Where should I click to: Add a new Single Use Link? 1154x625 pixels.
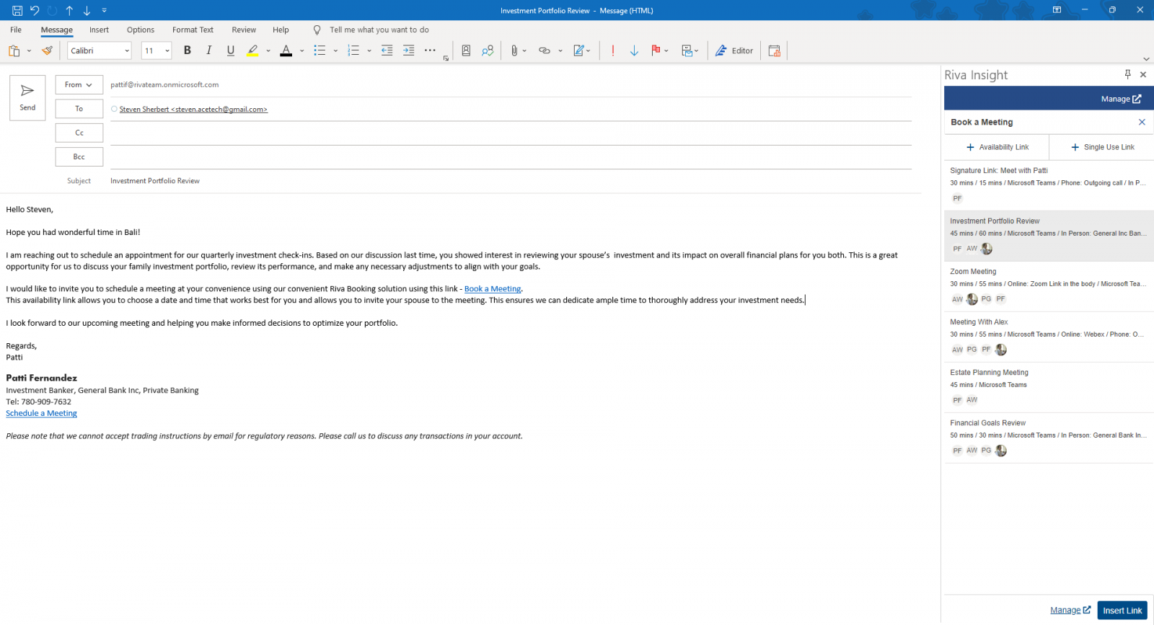coord(1102,147)
